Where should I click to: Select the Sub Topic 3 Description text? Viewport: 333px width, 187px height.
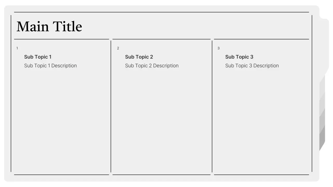click(x=252, y=66)
